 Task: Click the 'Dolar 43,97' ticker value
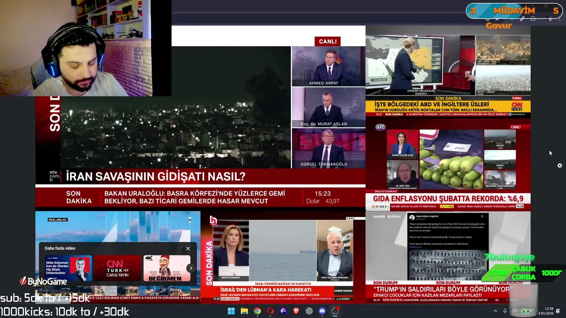(x=323, y=201)
